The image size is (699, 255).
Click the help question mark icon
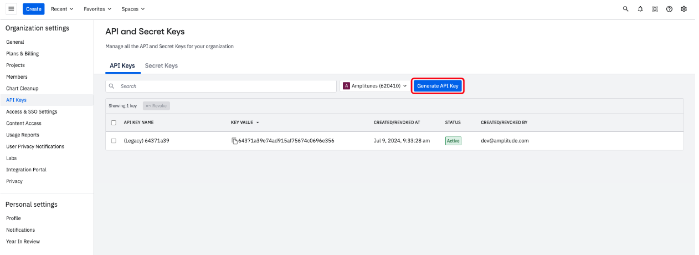[x=669, y=9]
